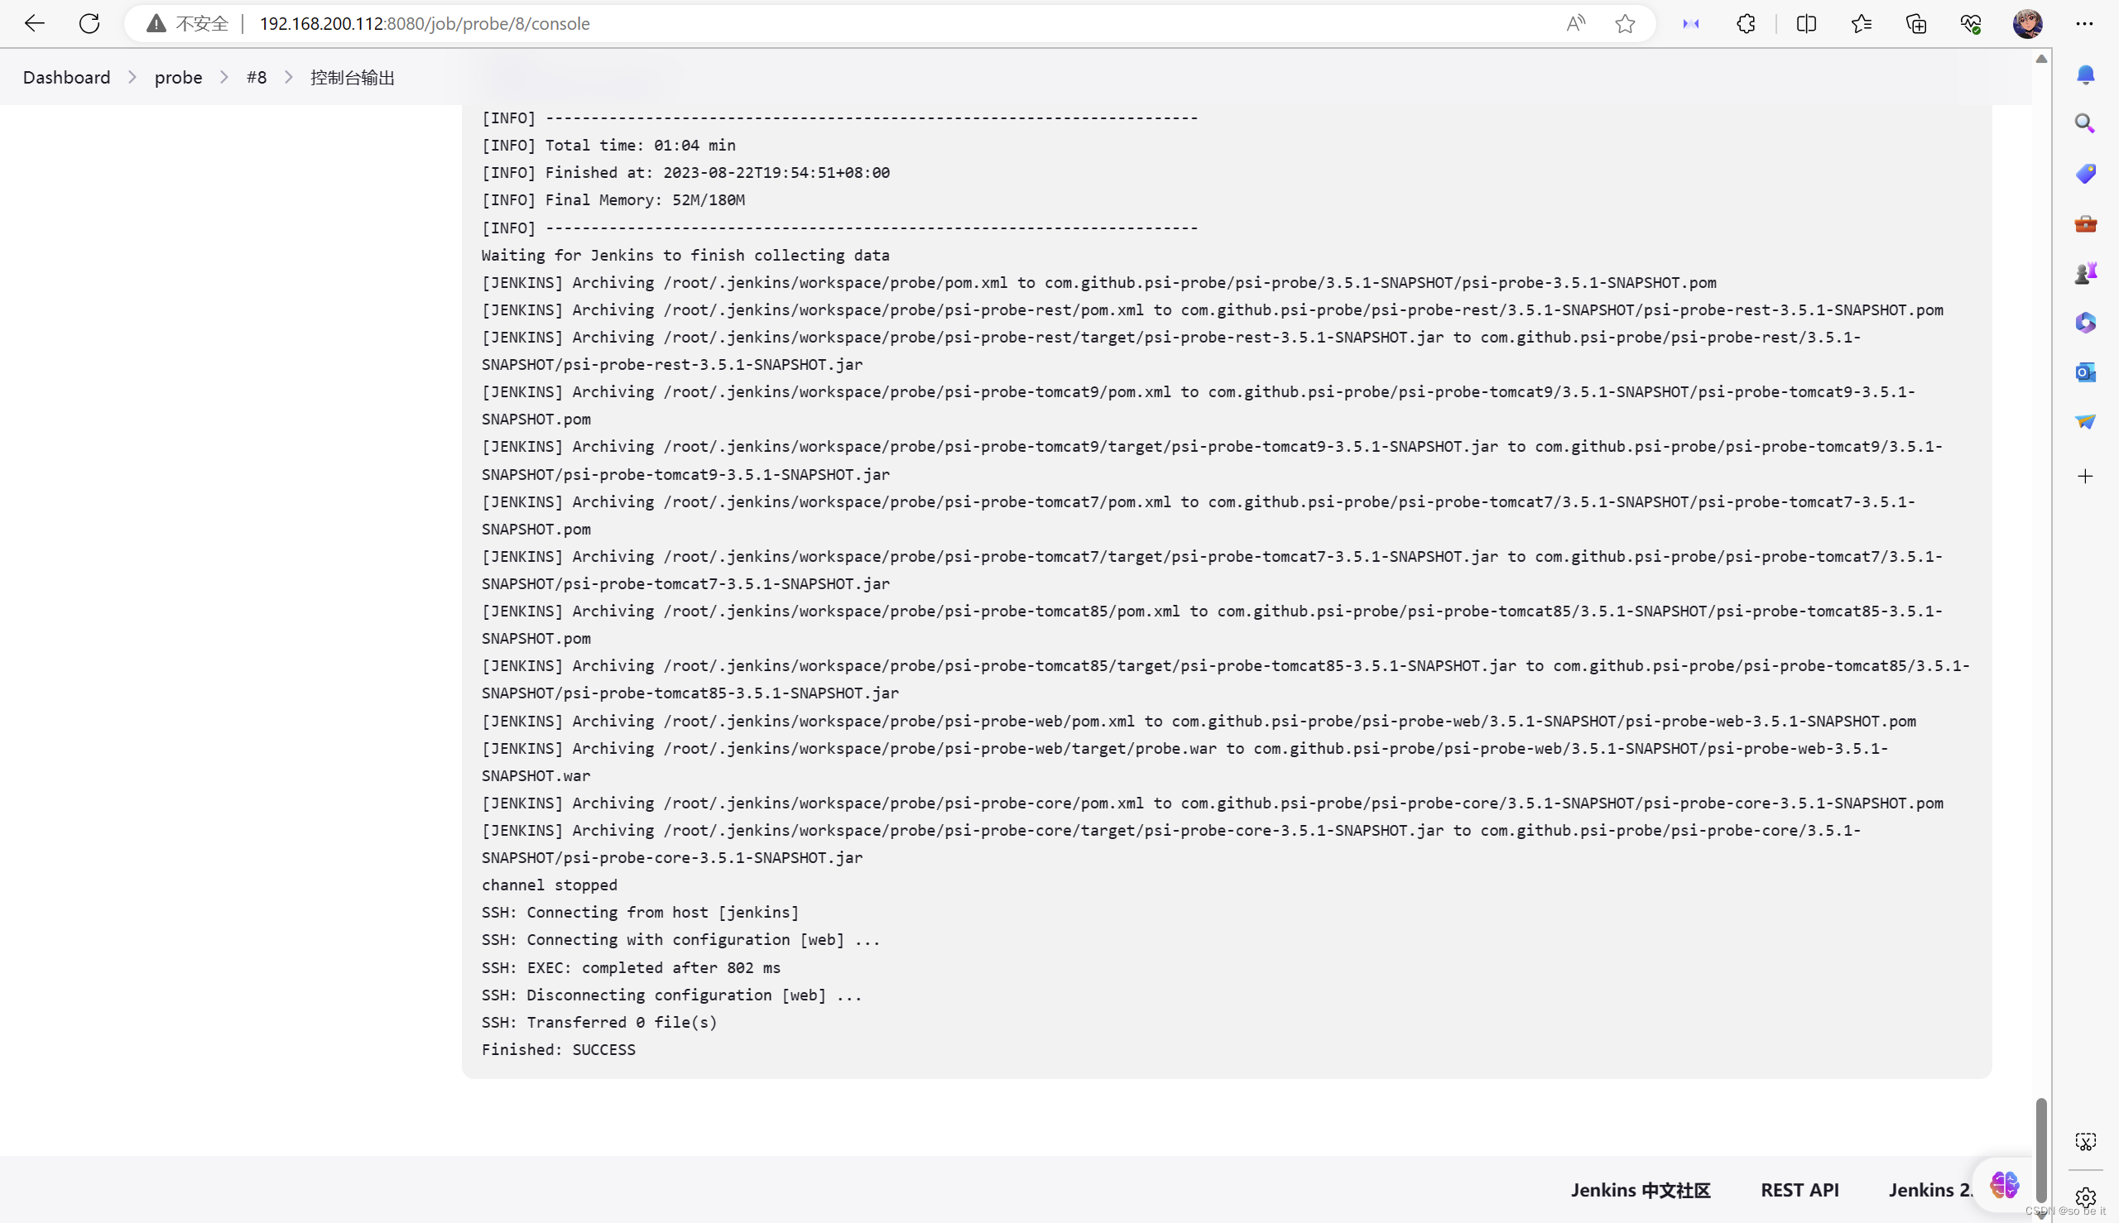Navigate to the Dashboard breadcrumb
Viewport: 2119px width, 1223px height.
pos(66,77)
